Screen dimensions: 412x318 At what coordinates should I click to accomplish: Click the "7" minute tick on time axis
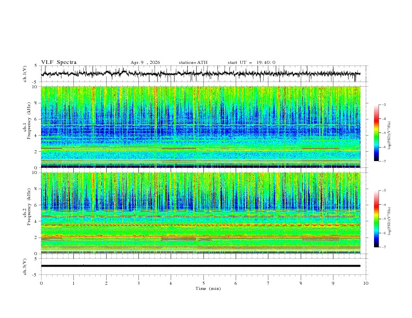coord(268,283)
